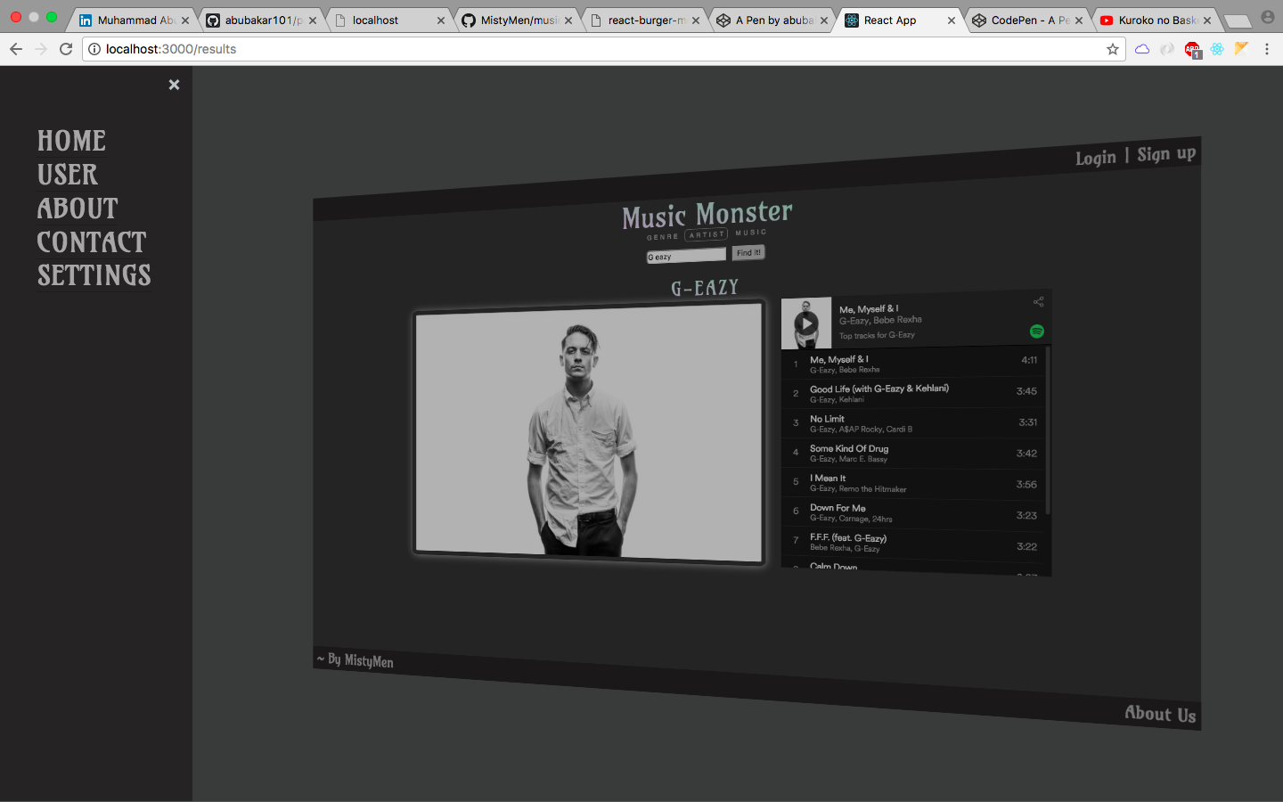The width and height of the screenshot is (1283, 802).
Task: Select track No Limit
Action: [x=913, y=423]
